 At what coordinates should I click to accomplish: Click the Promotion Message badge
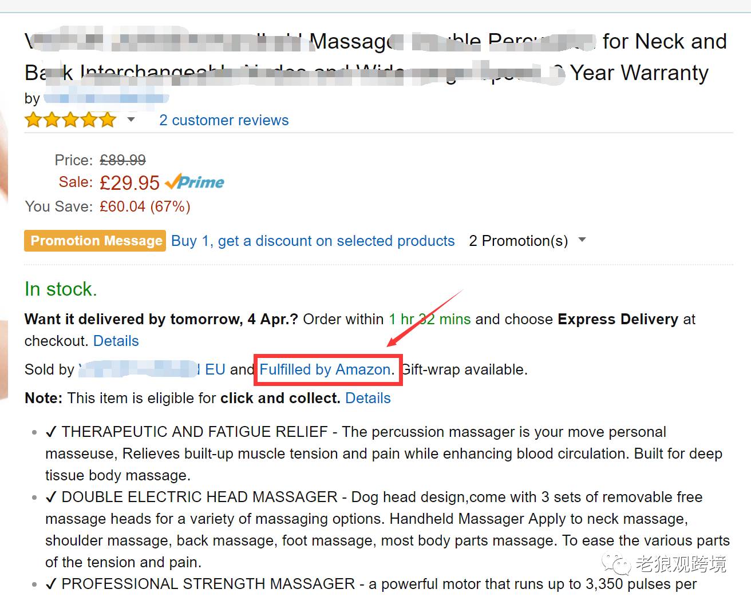pyautogui.click(x=95, y=241)
